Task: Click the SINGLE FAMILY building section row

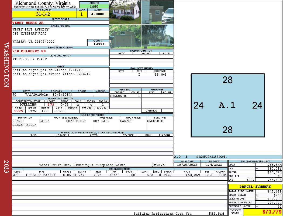Action: coord(120,175)
